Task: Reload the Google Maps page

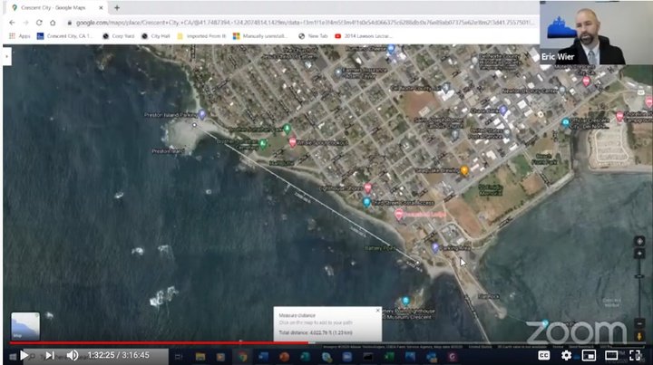Action: pyautogui.click(x=39, y=23)
